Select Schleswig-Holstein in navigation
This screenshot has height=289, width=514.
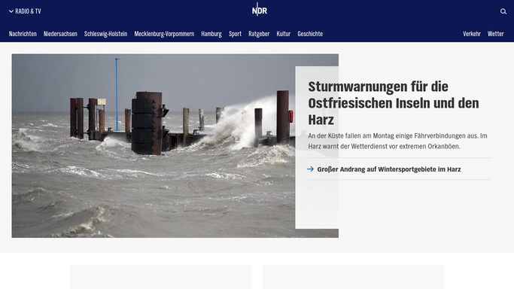coord(105,34)
